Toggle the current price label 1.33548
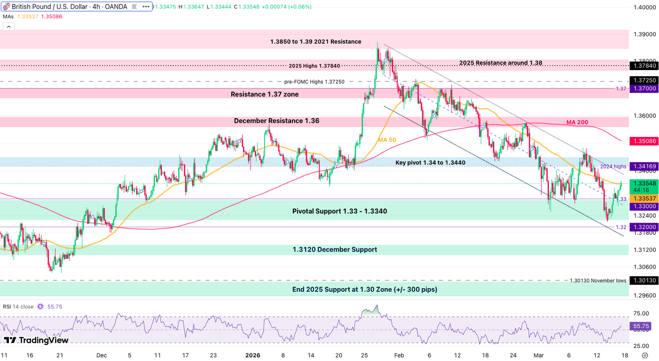The image size is (659, 361). [x=644, y=184]
